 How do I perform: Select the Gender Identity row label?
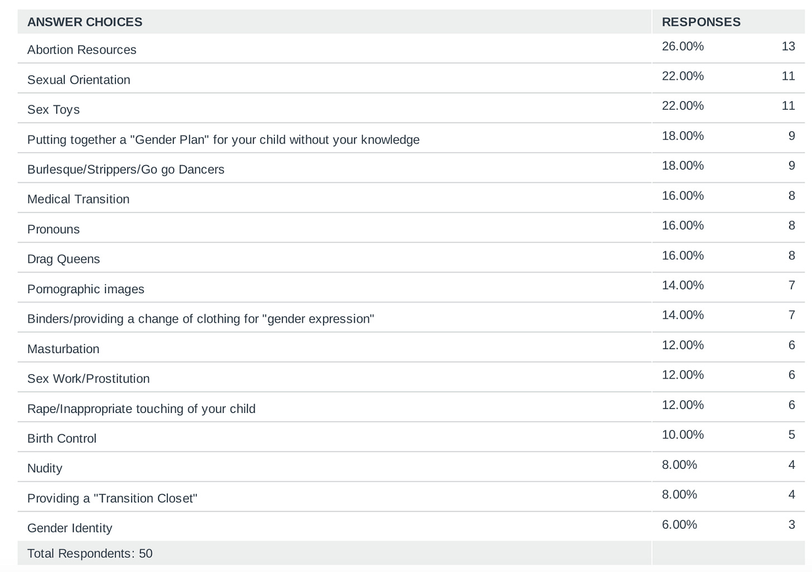coord(70,528)
